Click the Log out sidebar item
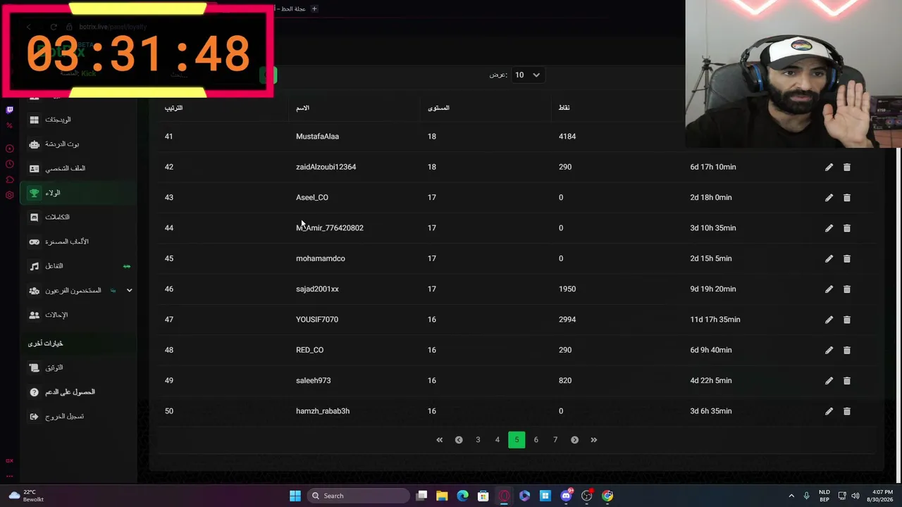Viewport: 902px width, 507px height. [x=78, y=416]
